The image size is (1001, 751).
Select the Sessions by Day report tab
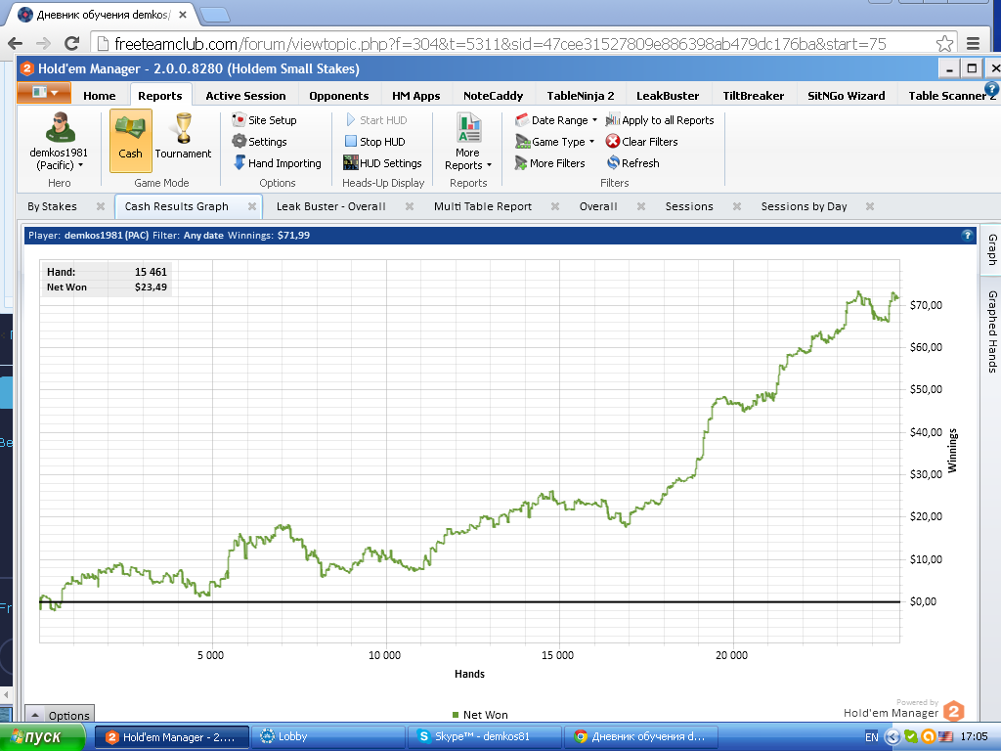804,206
